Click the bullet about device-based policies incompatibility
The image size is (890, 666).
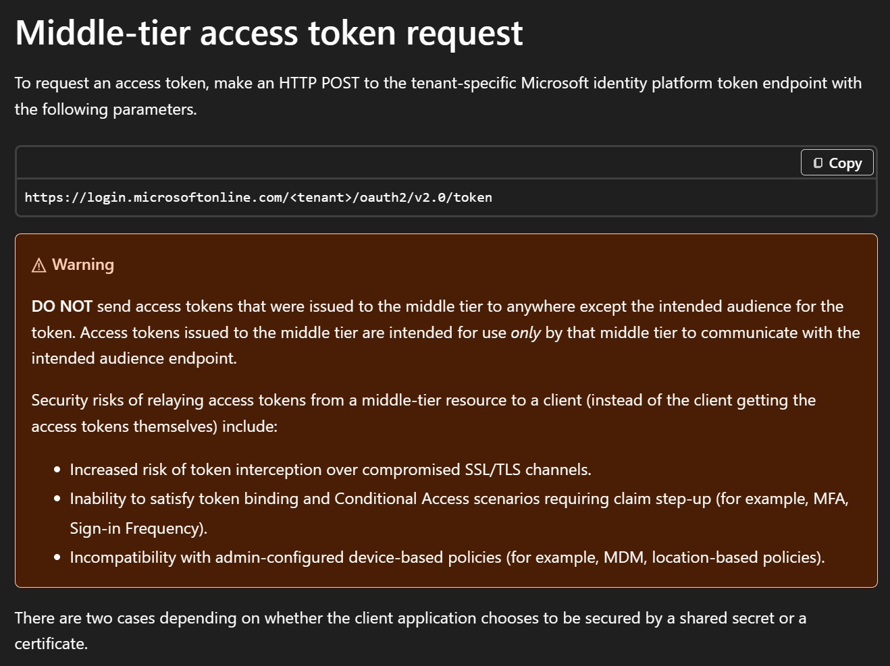pos(447,557)
